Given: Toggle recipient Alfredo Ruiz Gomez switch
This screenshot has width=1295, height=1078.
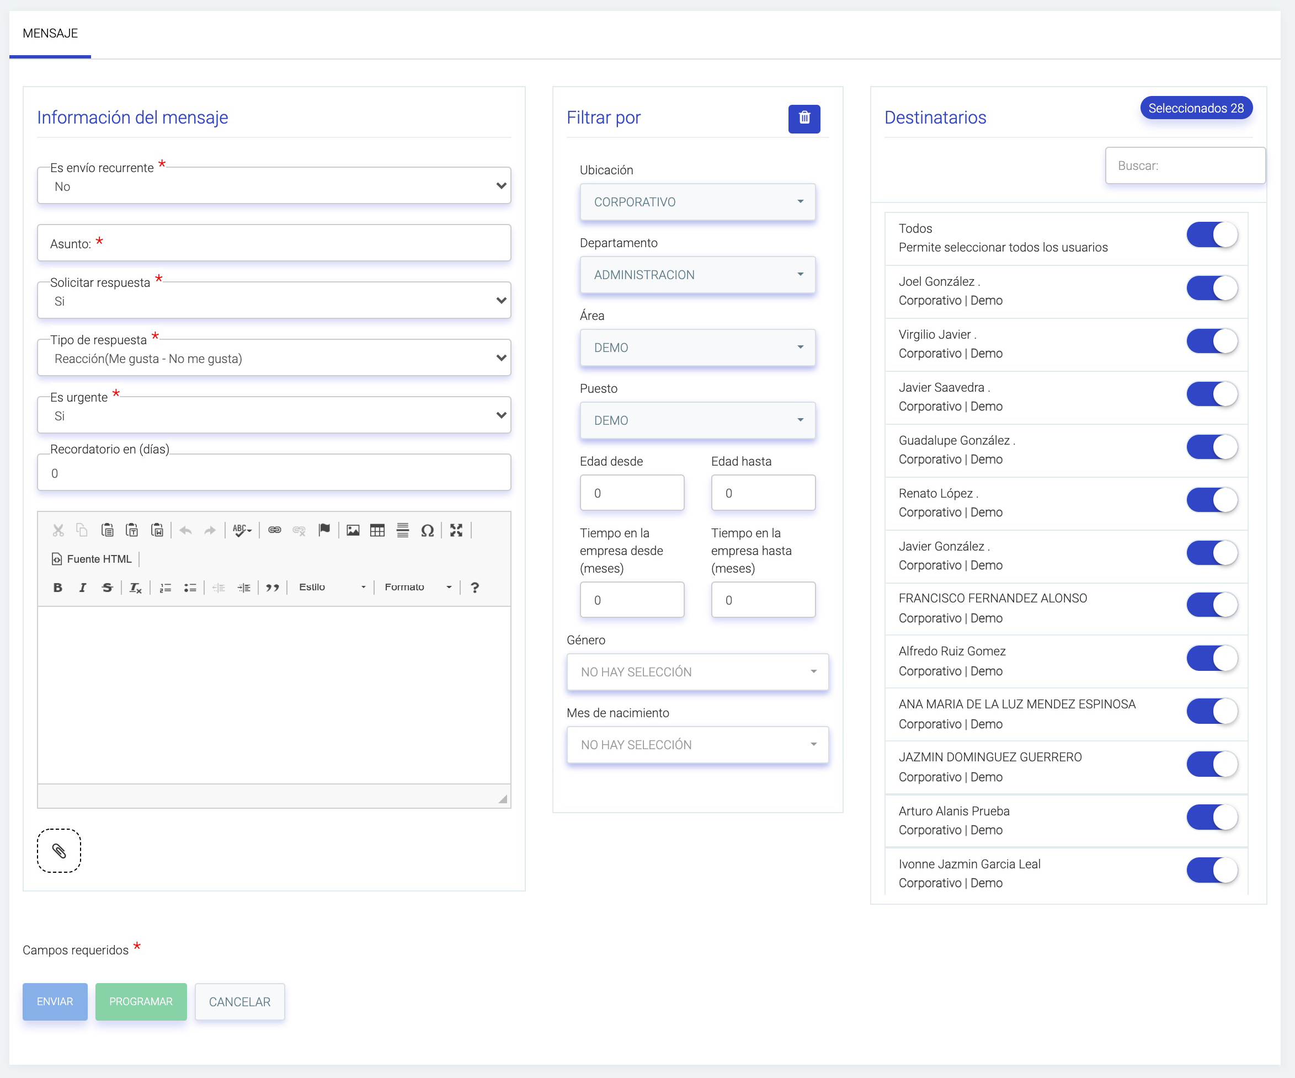Looking at the screenshot, I should point(1212,658).
